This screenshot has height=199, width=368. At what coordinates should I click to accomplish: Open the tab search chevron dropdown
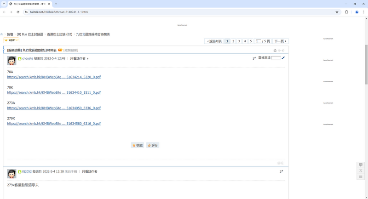pyautogui.click(x=4, y=4)
